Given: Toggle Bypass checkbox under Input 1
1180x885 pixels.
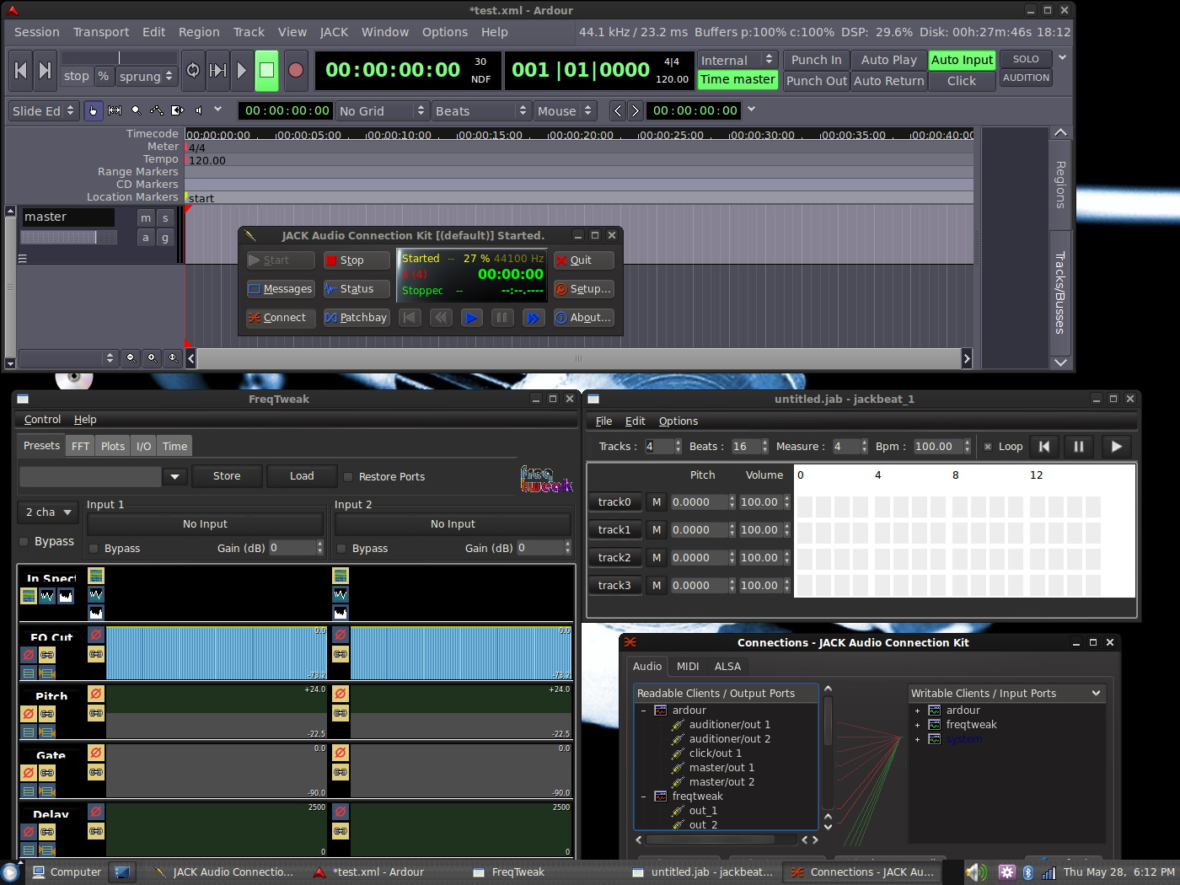Looking at the screenshot, I should click(94, 549).
